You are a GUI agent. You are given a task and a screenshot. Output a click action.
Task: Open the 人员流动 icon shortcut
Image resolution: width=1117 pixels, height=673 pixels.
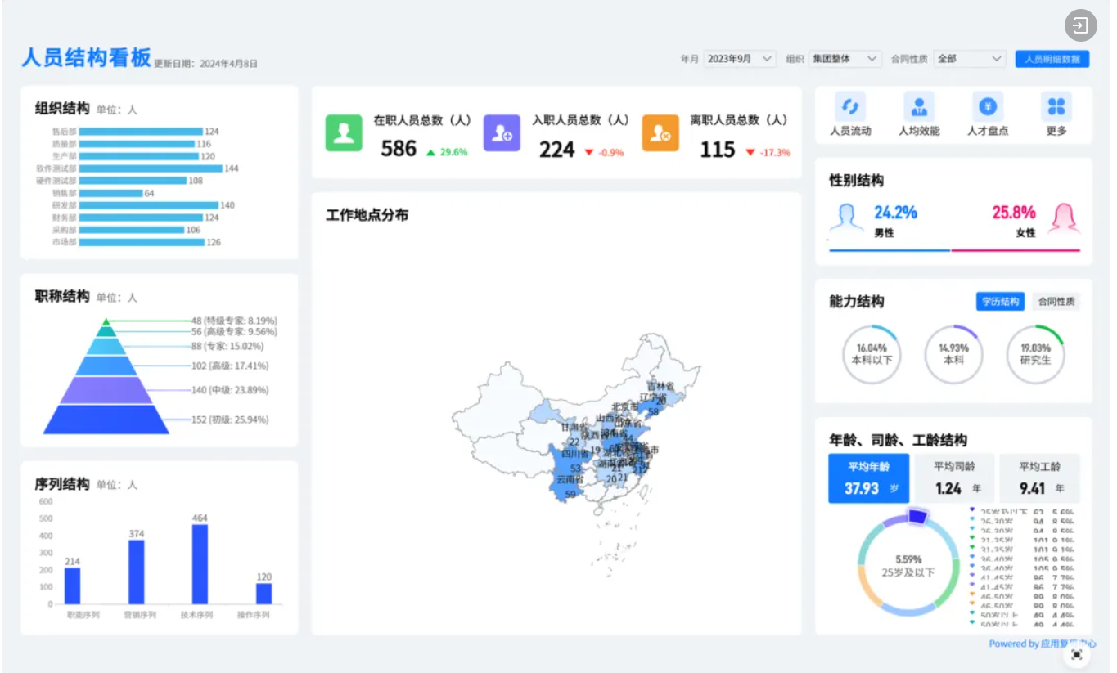pos(850,107)
